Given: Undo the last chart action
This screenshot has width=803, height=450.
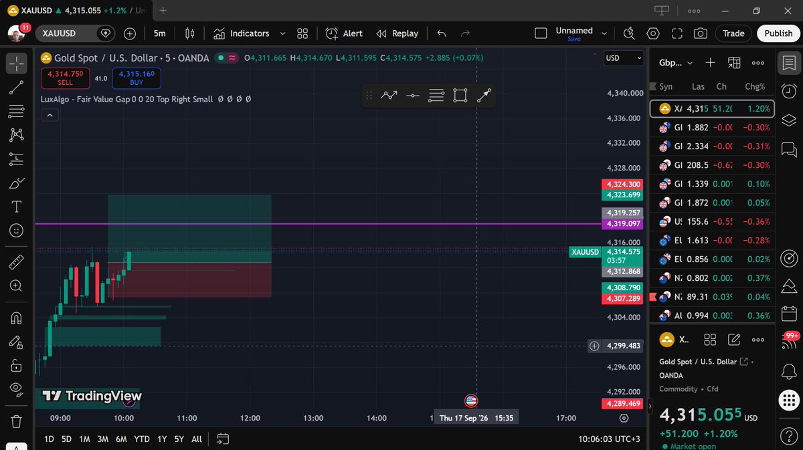Looking at the screenshot, I should pyautogui.click(x=442, y=33).
